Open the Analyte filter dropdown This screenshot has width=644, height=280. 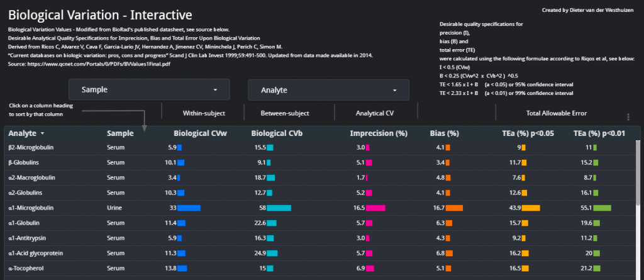point(328,90)
